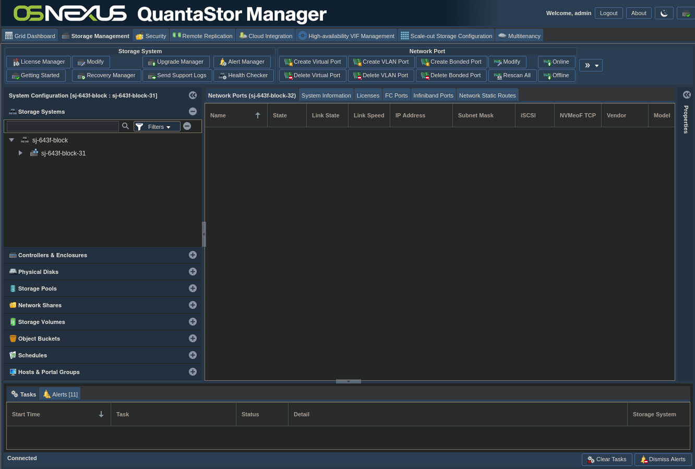Click the Dismiss Alerts button
Screen dimensions: 695x469
click(x=663, y=460)
